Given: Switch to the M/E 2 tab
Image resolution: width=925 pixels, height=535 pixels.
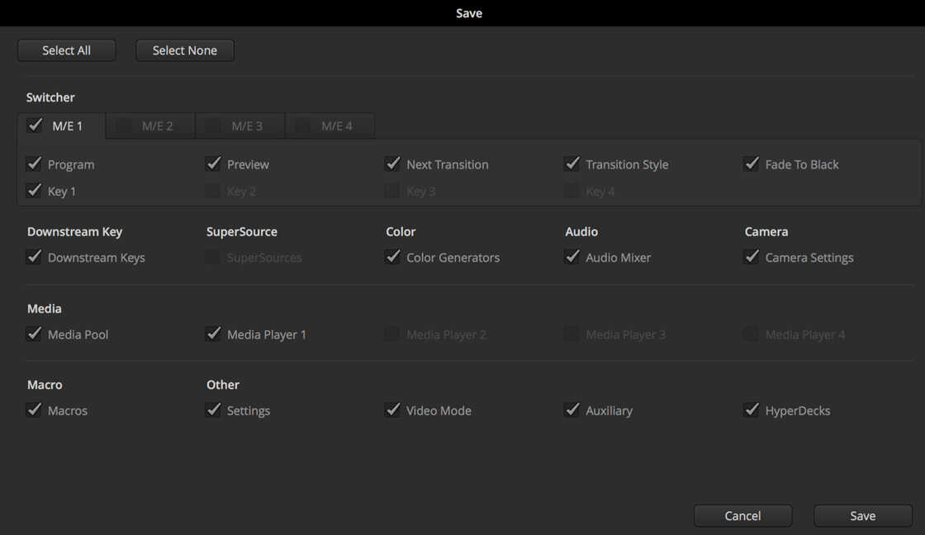Looking at the screenshot, I should 149,125.
